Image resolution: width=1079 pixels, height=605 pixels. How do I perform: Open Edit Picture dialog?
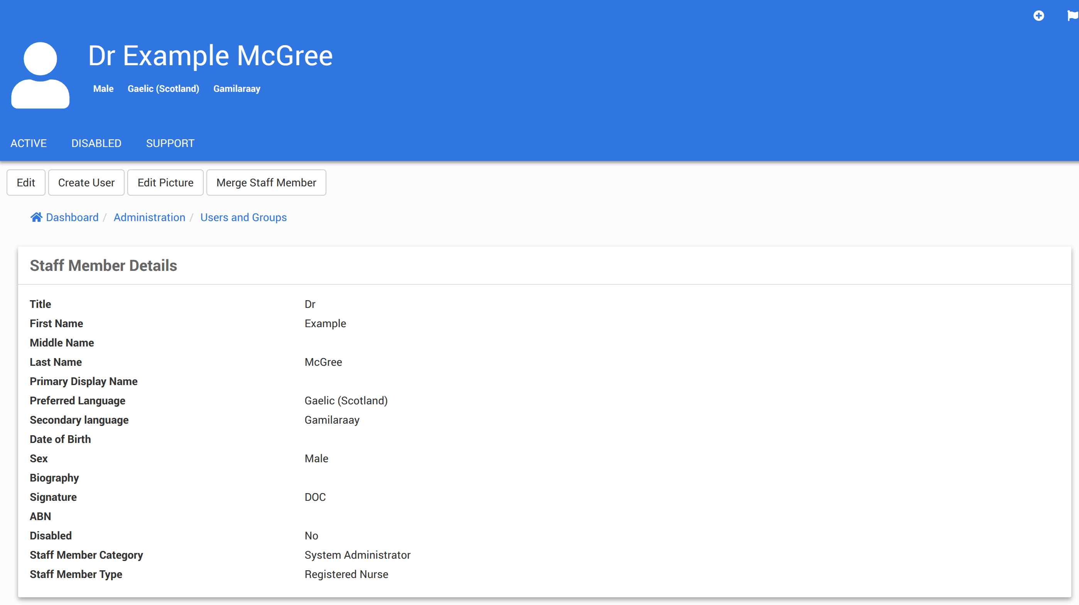click(x=165, y=183)
